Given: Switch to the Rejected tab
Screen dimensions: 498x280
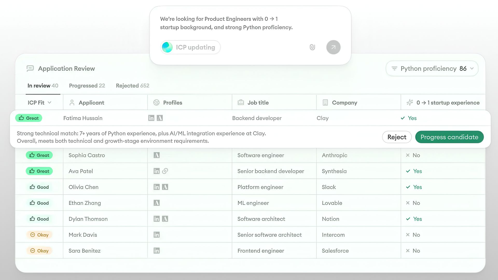Looking at the screenshot, I should [x=132, y=86].
